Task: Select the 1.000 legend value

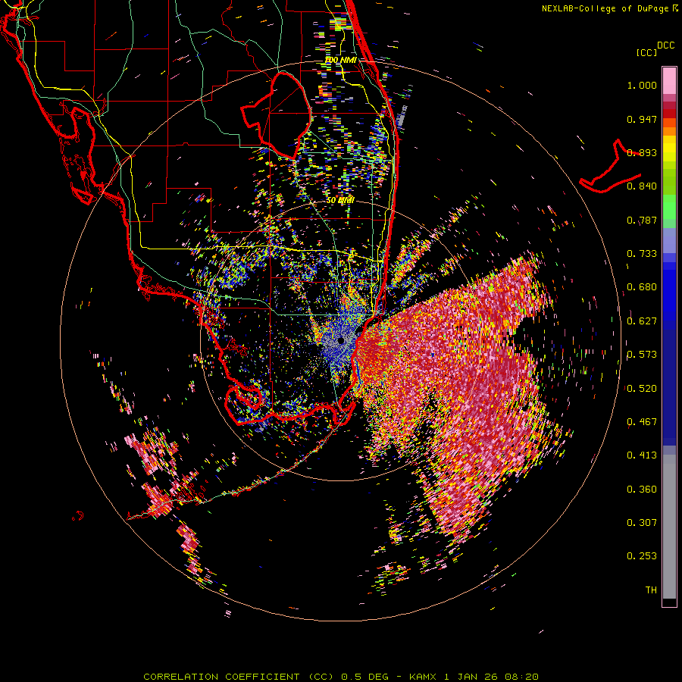Action: (x=642, y=85)
